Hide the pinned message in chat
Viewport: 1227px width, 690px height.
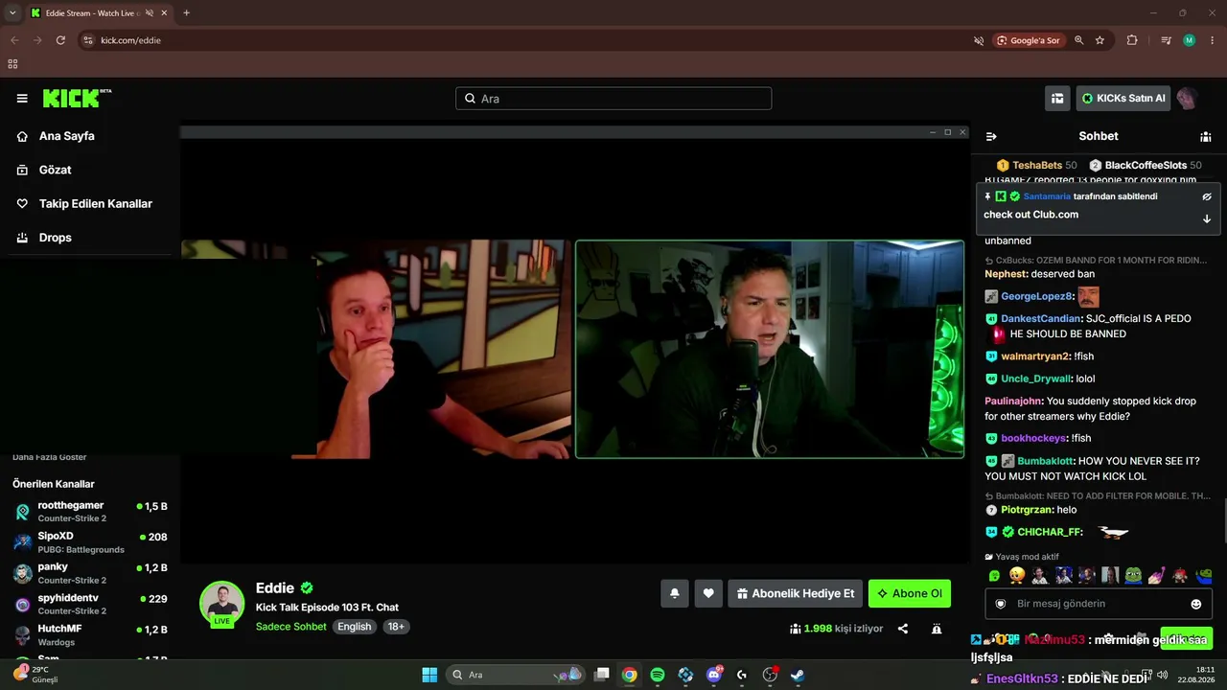point(1207,196)
